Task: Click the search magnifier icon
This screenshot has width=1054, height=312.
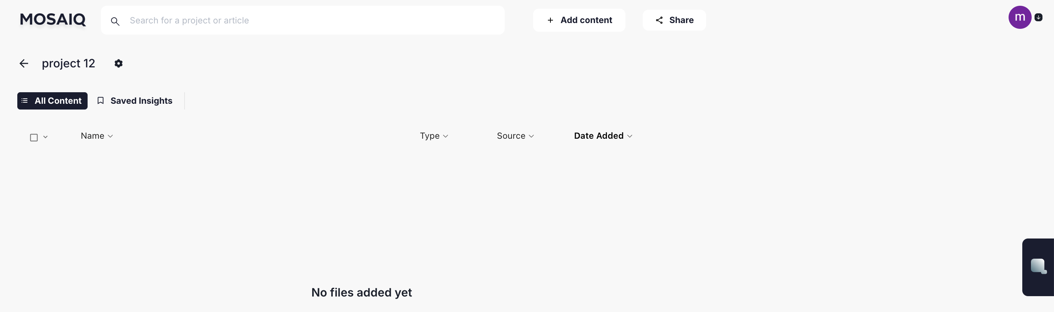Action: tap(115, 21)
